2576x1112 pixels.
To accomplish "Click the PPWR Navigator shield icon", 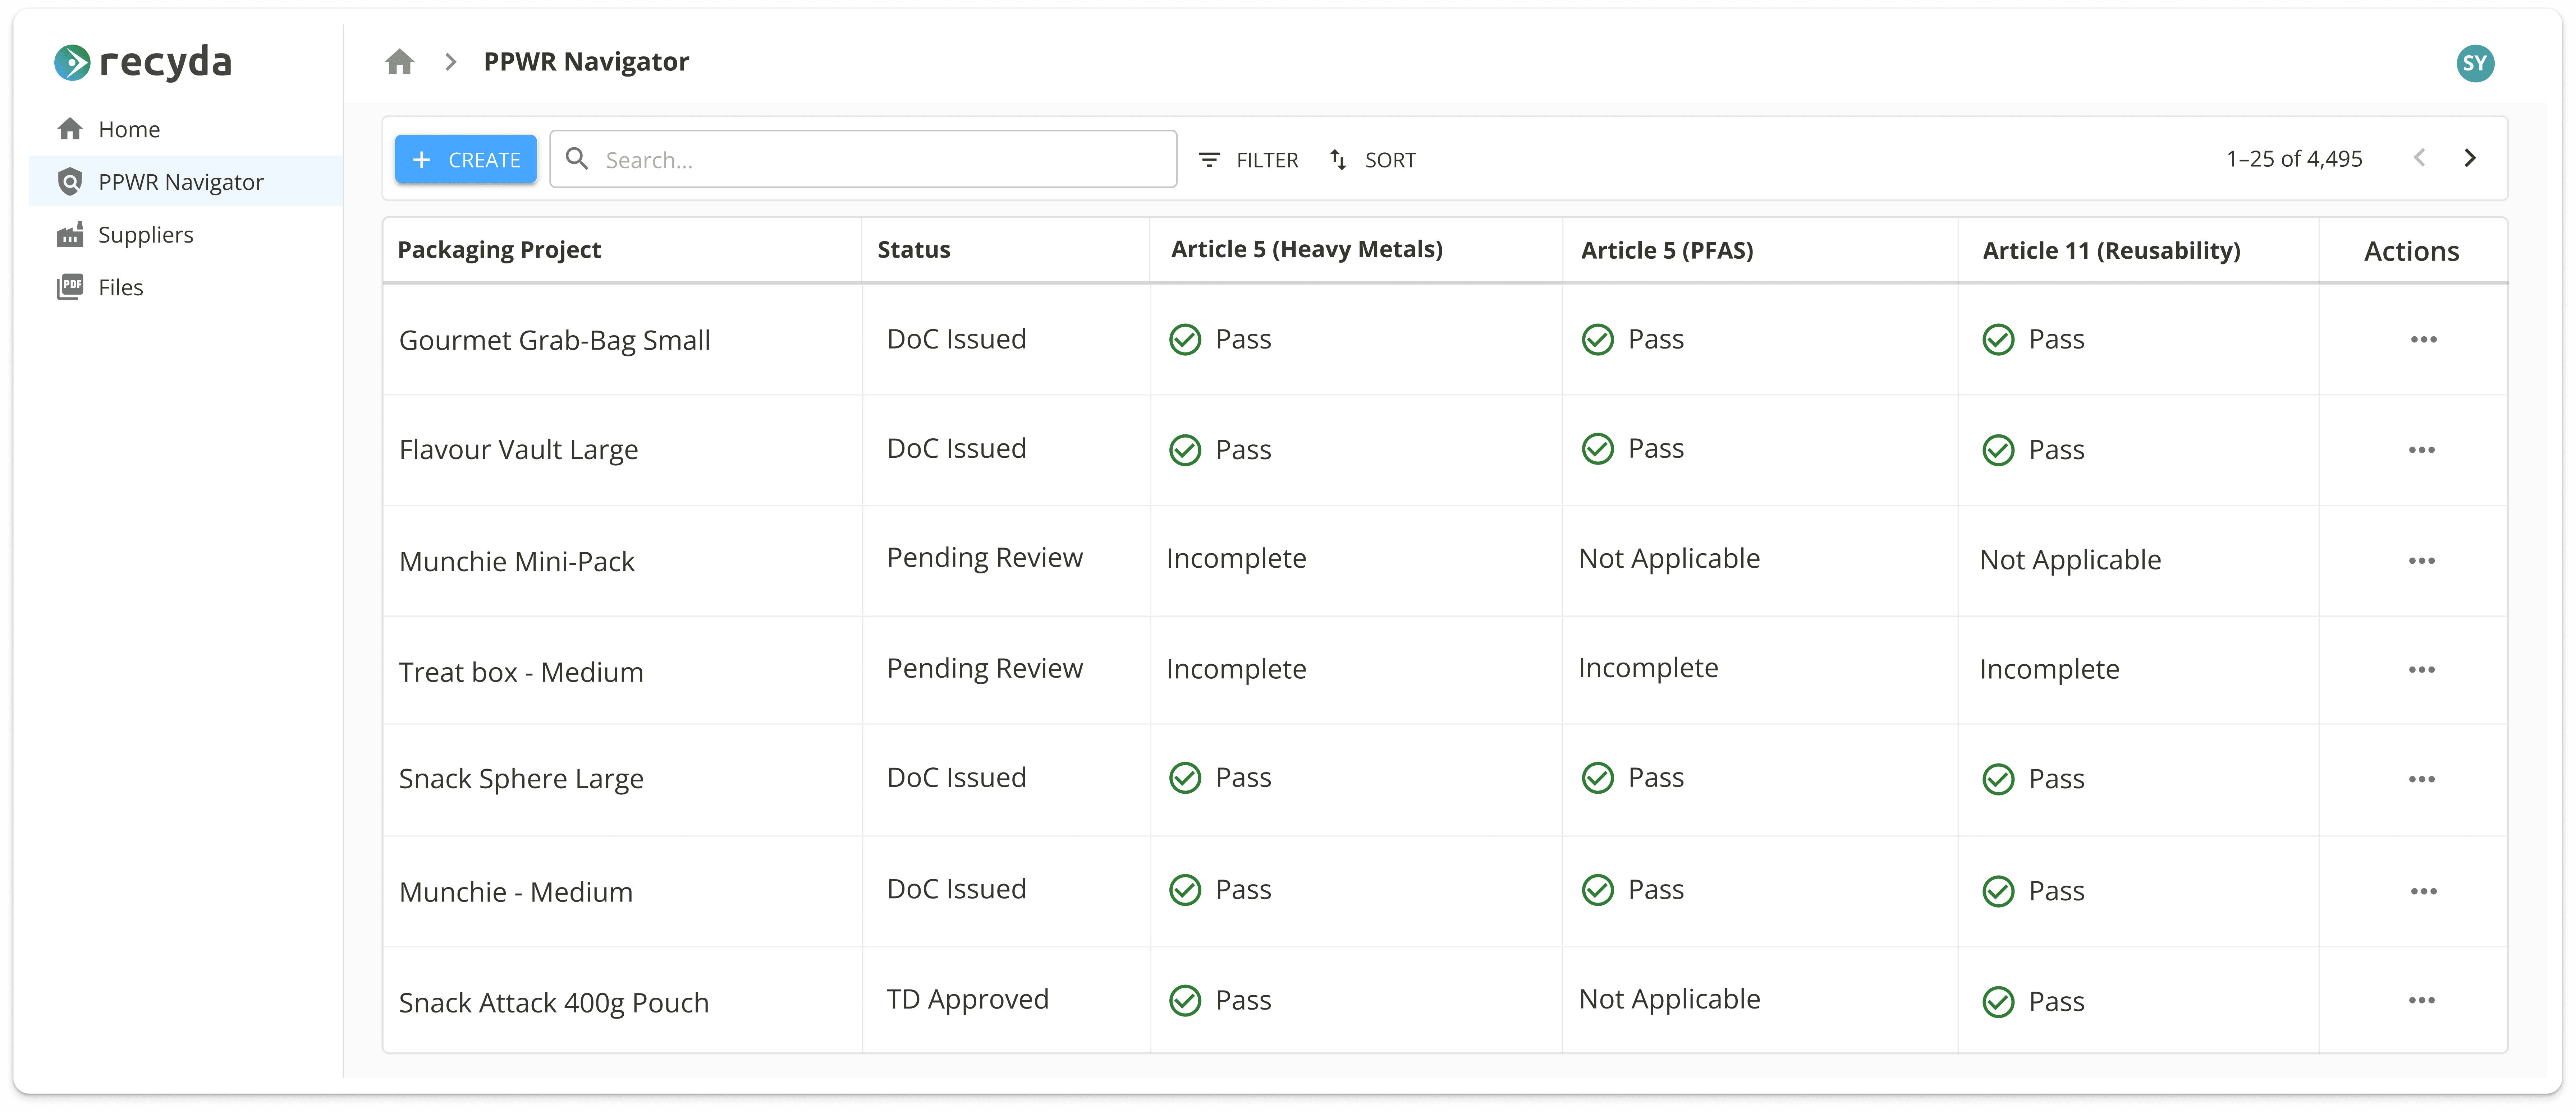I will (70, 182).
